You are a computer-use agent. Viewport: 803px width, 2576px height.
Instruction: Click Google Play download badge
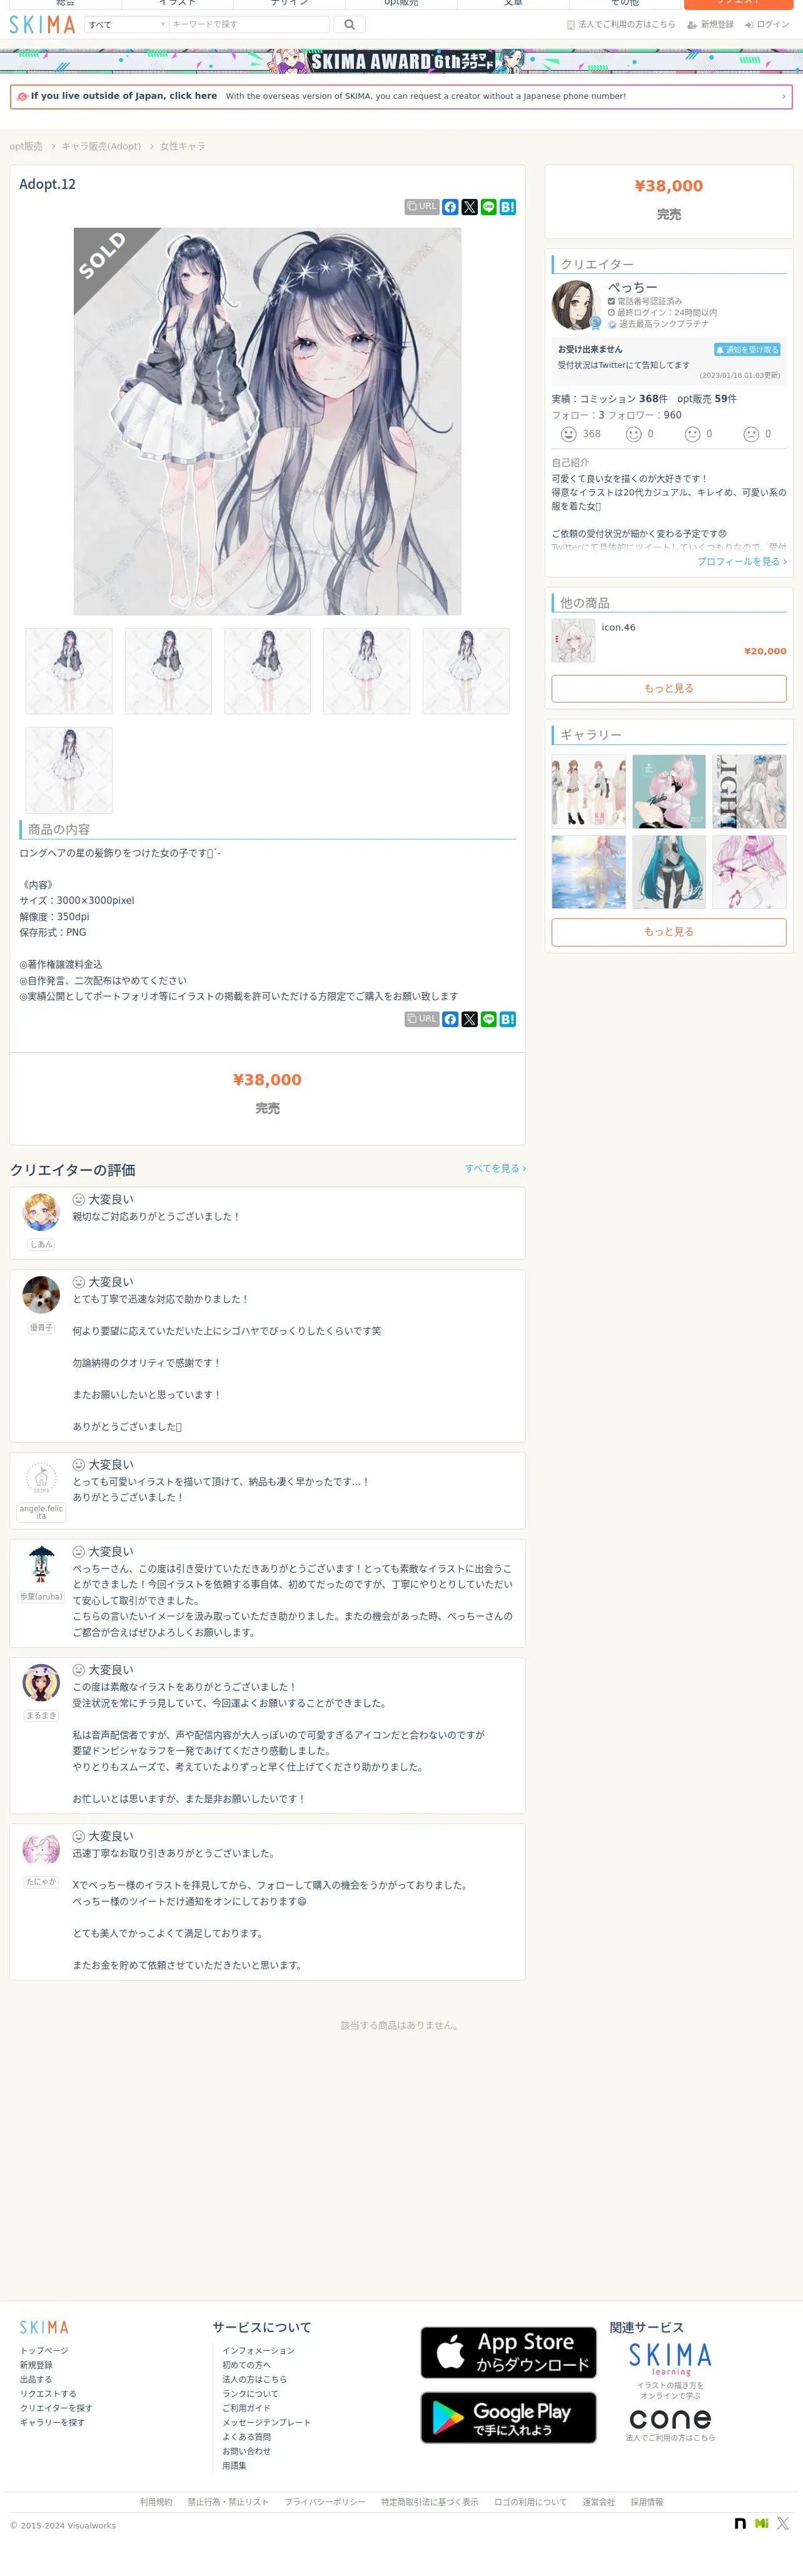[x=508, y=2417]
